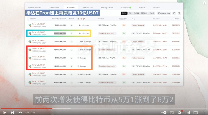Open block 58142994
This screenshot has height=115, width=208.
click(x=176, y=74)
